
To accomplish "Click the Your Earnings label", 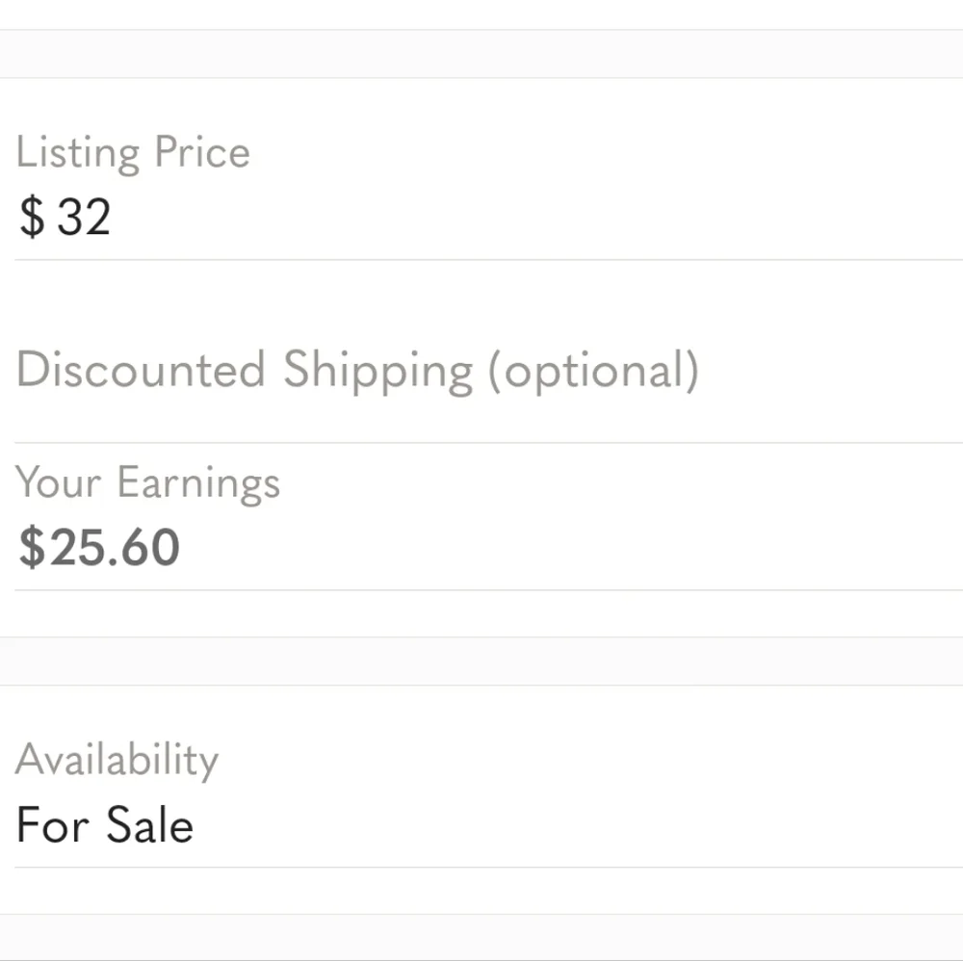I will point(147,484).
